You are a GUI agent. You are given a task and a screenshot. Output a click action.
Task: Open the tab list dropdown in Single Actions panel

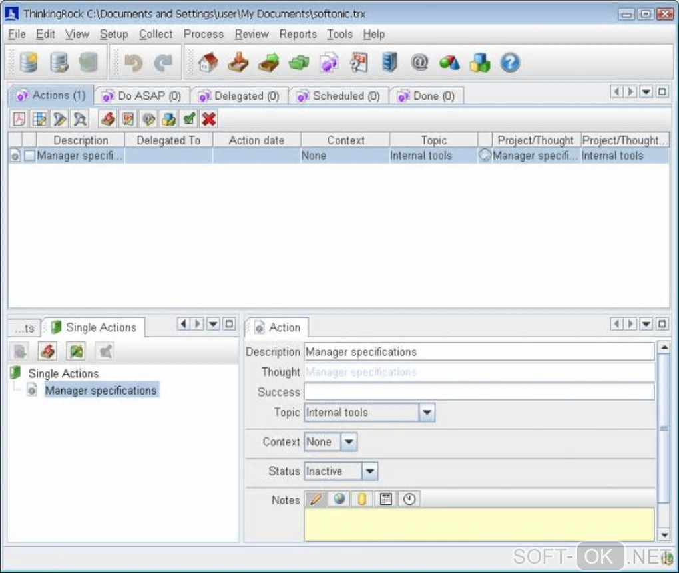[x=213, y=323]
